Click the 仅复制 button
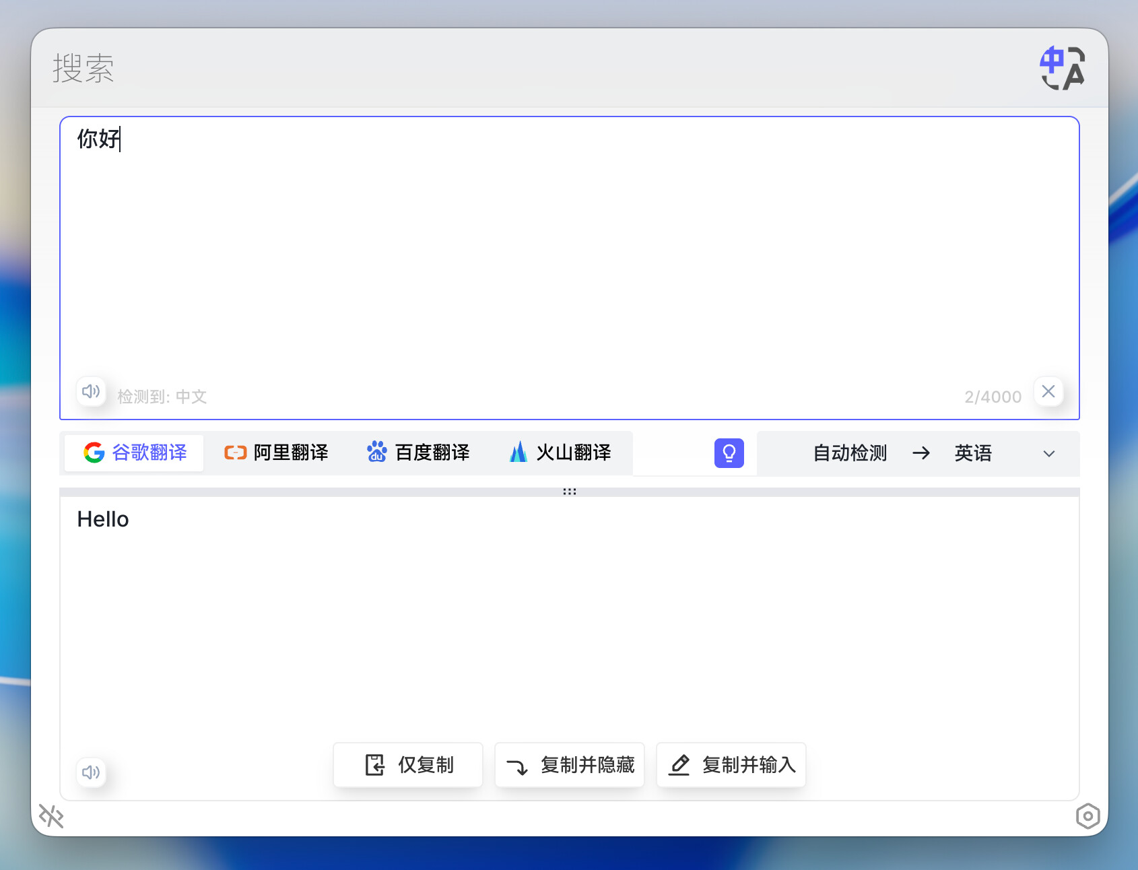The width and height of the screenshot is (1138, 870). pos(408,765)
